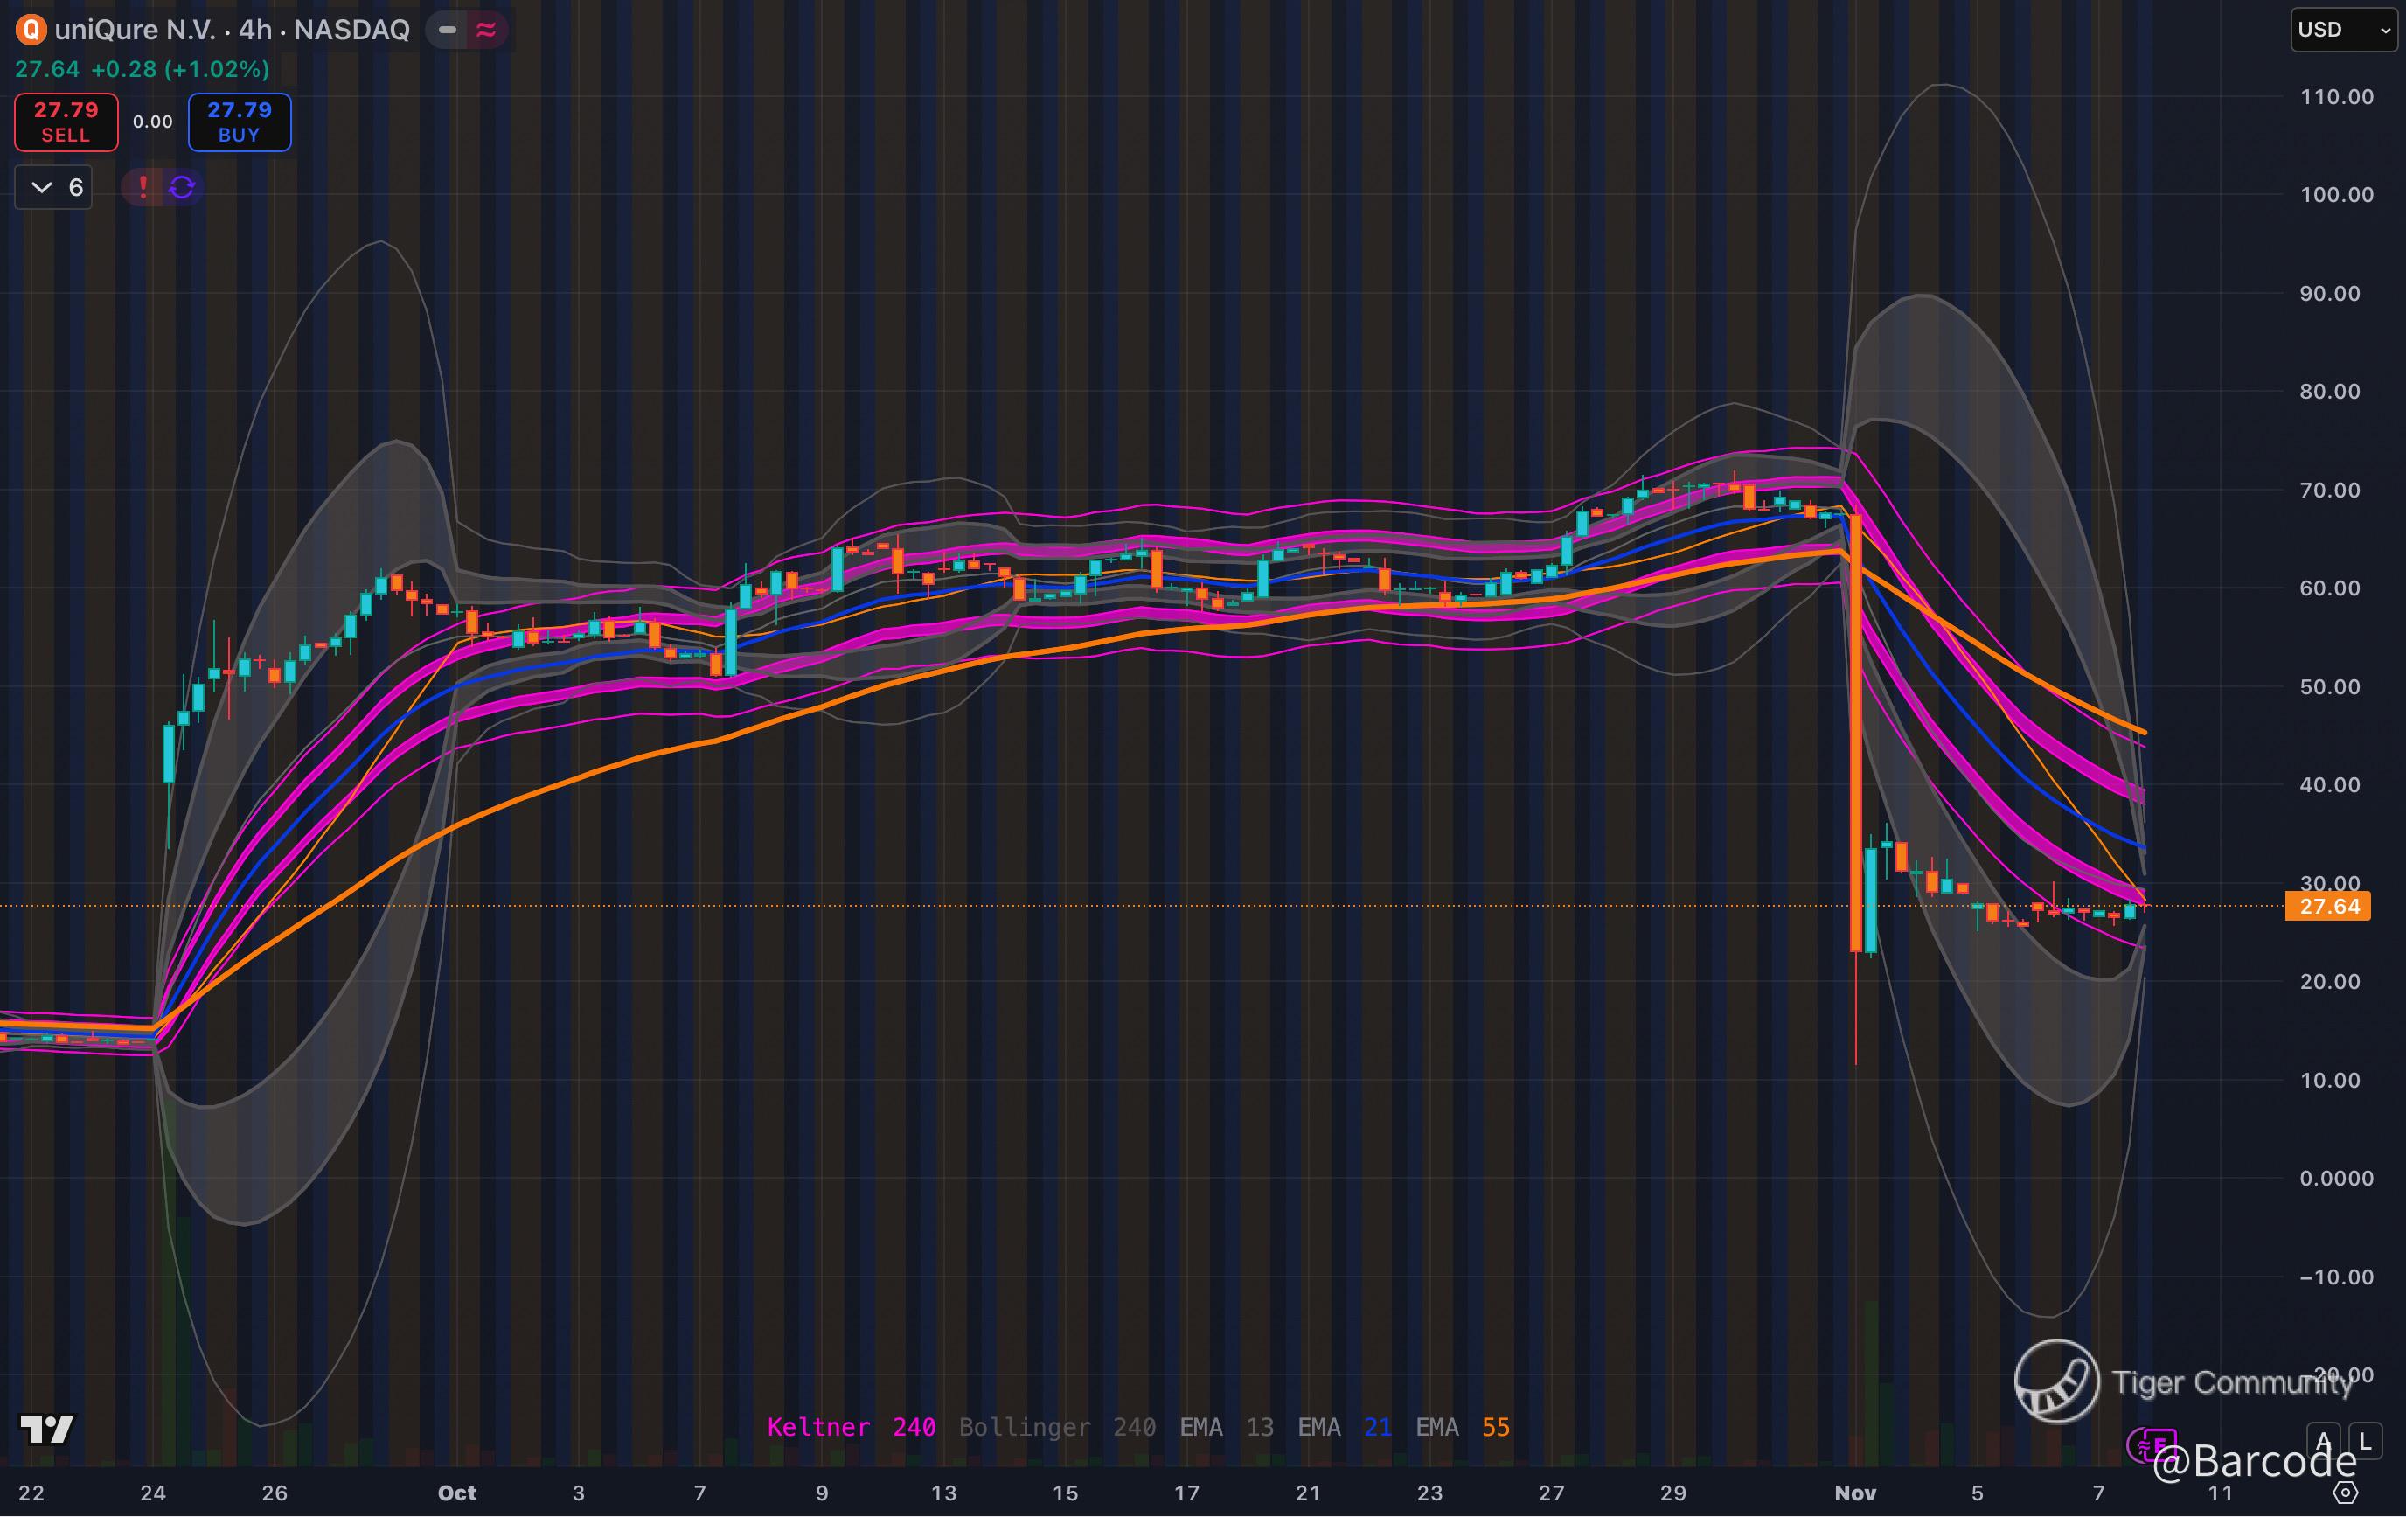This screenshot has height=1517, width=2406.
Task: Open chart settings hexagon gear icon
Action: point(2345,1493)
